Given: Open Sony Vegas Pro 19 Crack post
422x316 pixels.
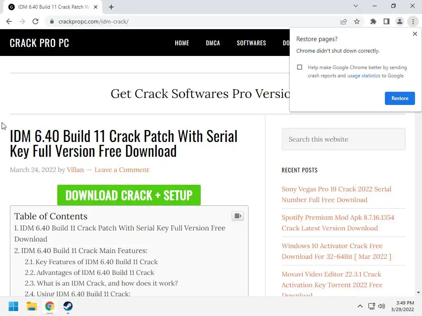Looking at the screenshot, I should [x=336, y=195].
